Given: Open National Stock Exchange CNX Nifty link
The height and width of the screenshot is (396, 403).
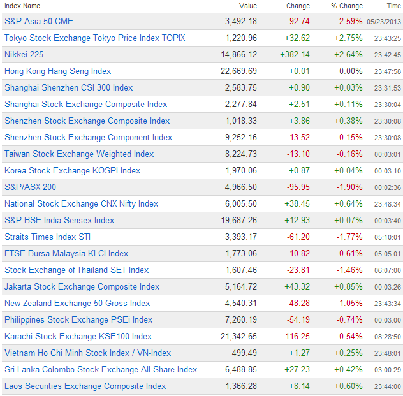Looking at the screenshot, I should 82,204.
